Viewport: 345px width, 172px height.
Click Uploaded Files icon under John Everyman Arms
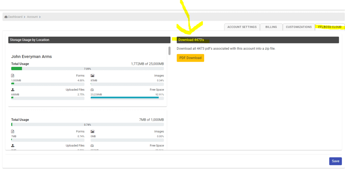click(13, 90)
